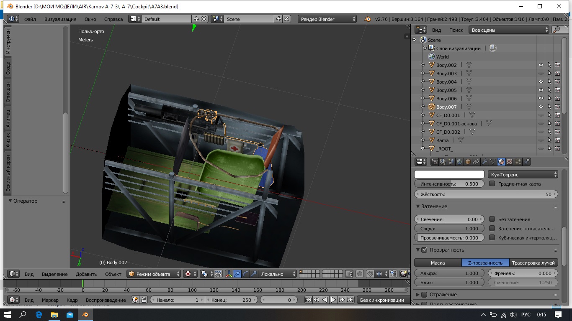Open the Добавить menu in 3D view

click(86, 274)
